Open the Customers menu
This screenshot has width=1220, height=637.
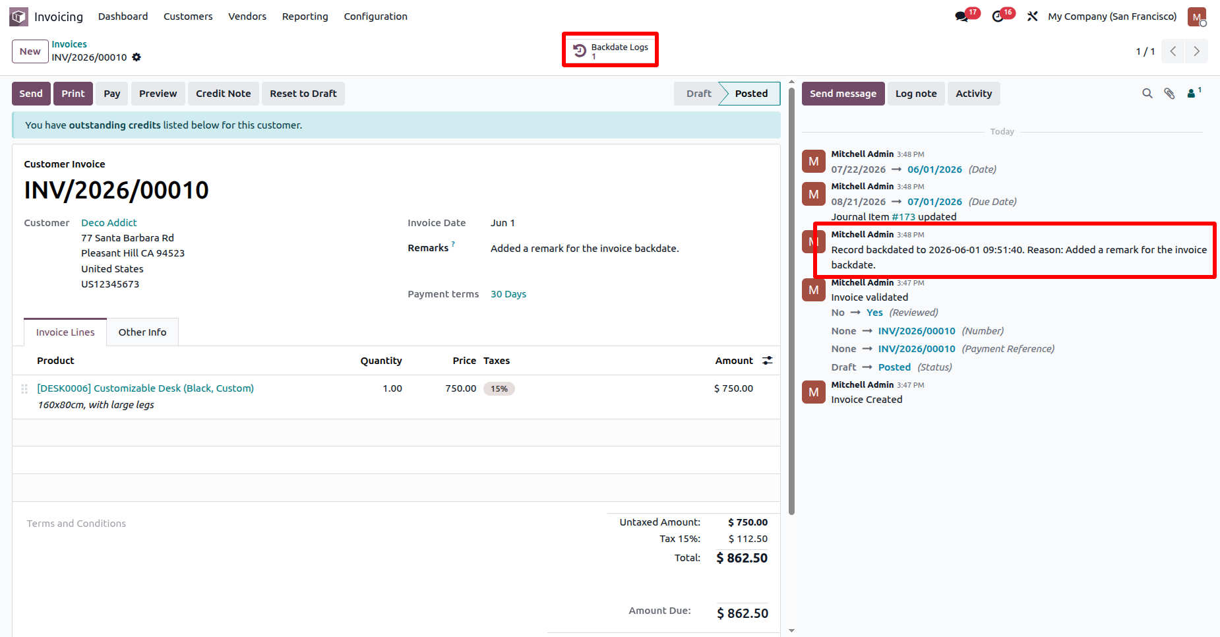click(188, 16)
